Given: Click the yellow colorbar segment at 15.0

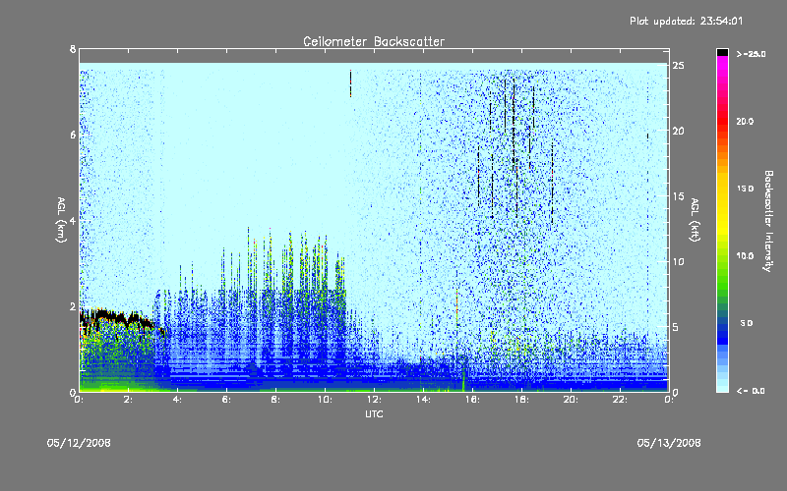Looking at the screenshot, I should (722, 189).
